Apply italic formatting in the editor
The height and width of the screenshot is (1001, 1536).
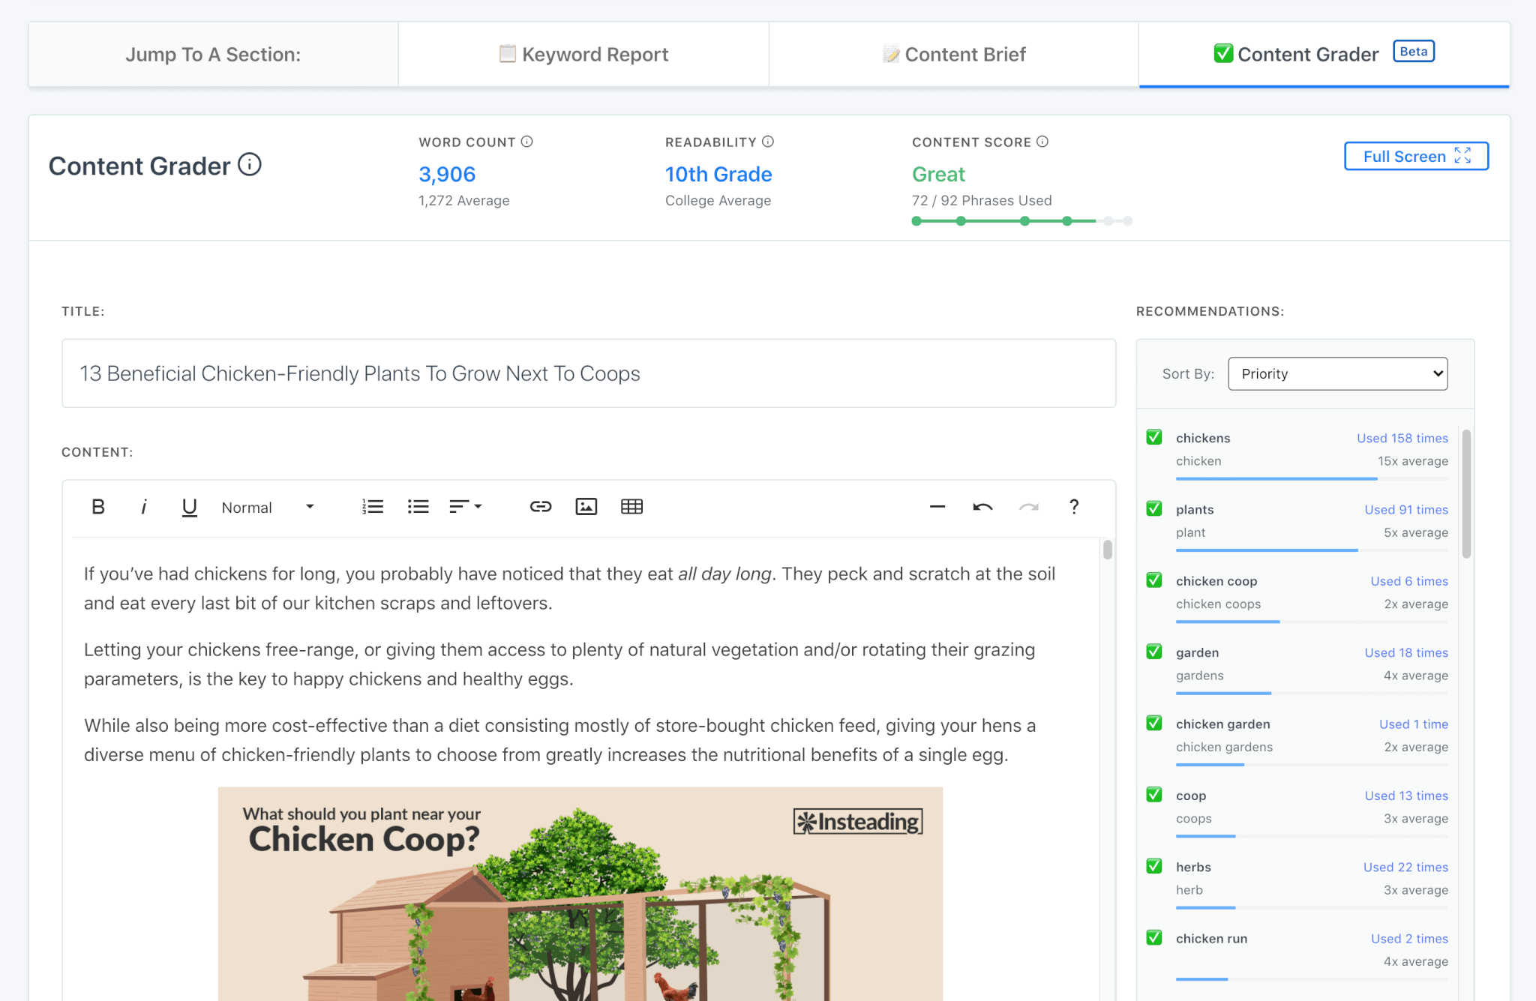pos(143,507)
